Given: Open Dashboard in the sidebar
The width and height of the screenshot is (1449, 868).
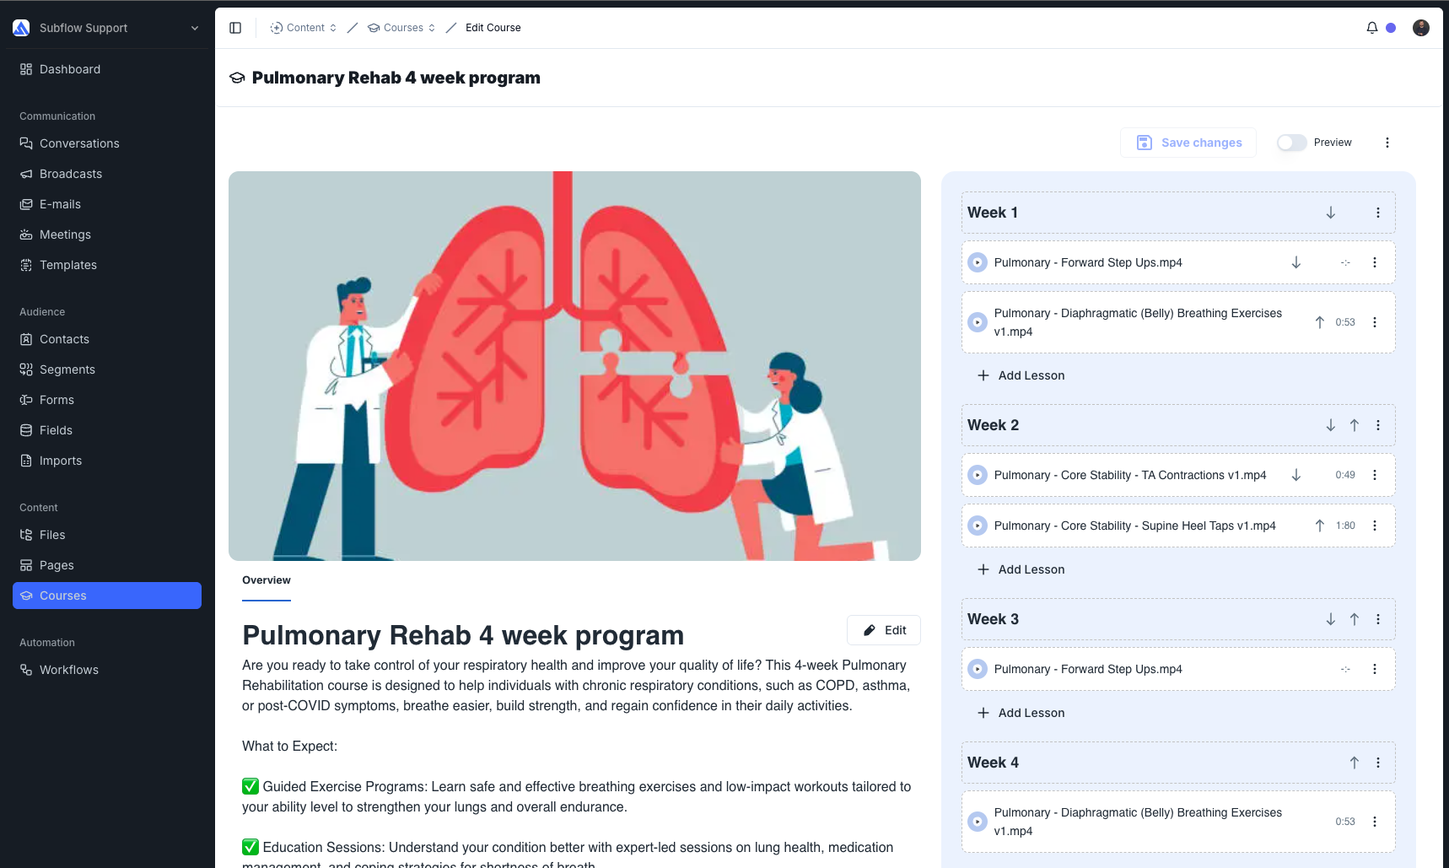Looking at the screenshot, I should [107, 69].
